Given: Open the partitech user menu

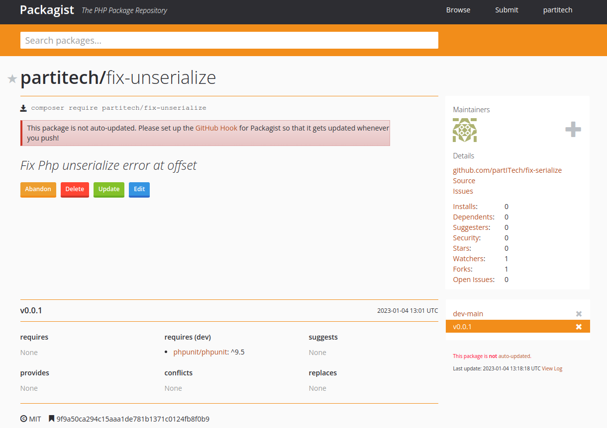Looking at the screenshot, I should click(558, 10).
